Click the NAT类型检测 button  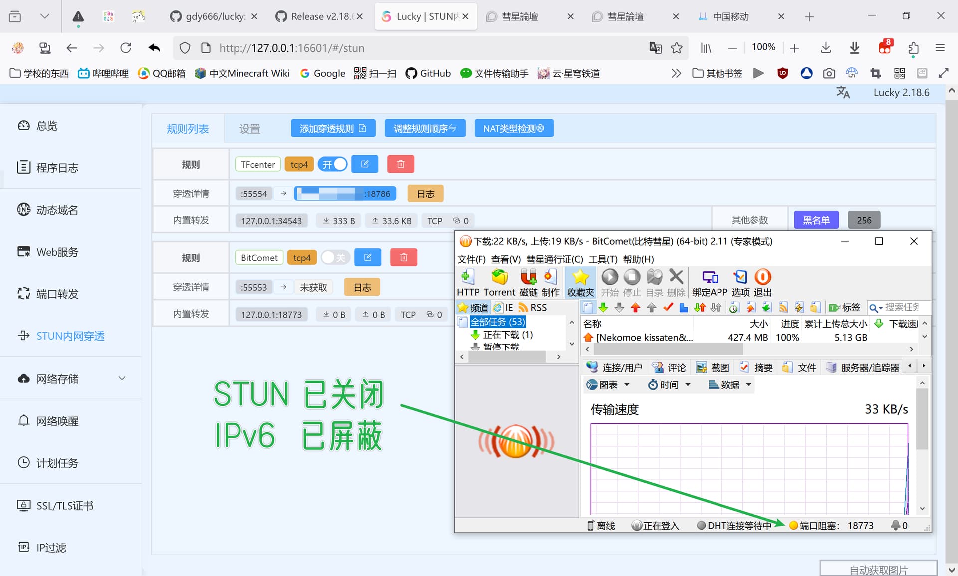(513, 128)
